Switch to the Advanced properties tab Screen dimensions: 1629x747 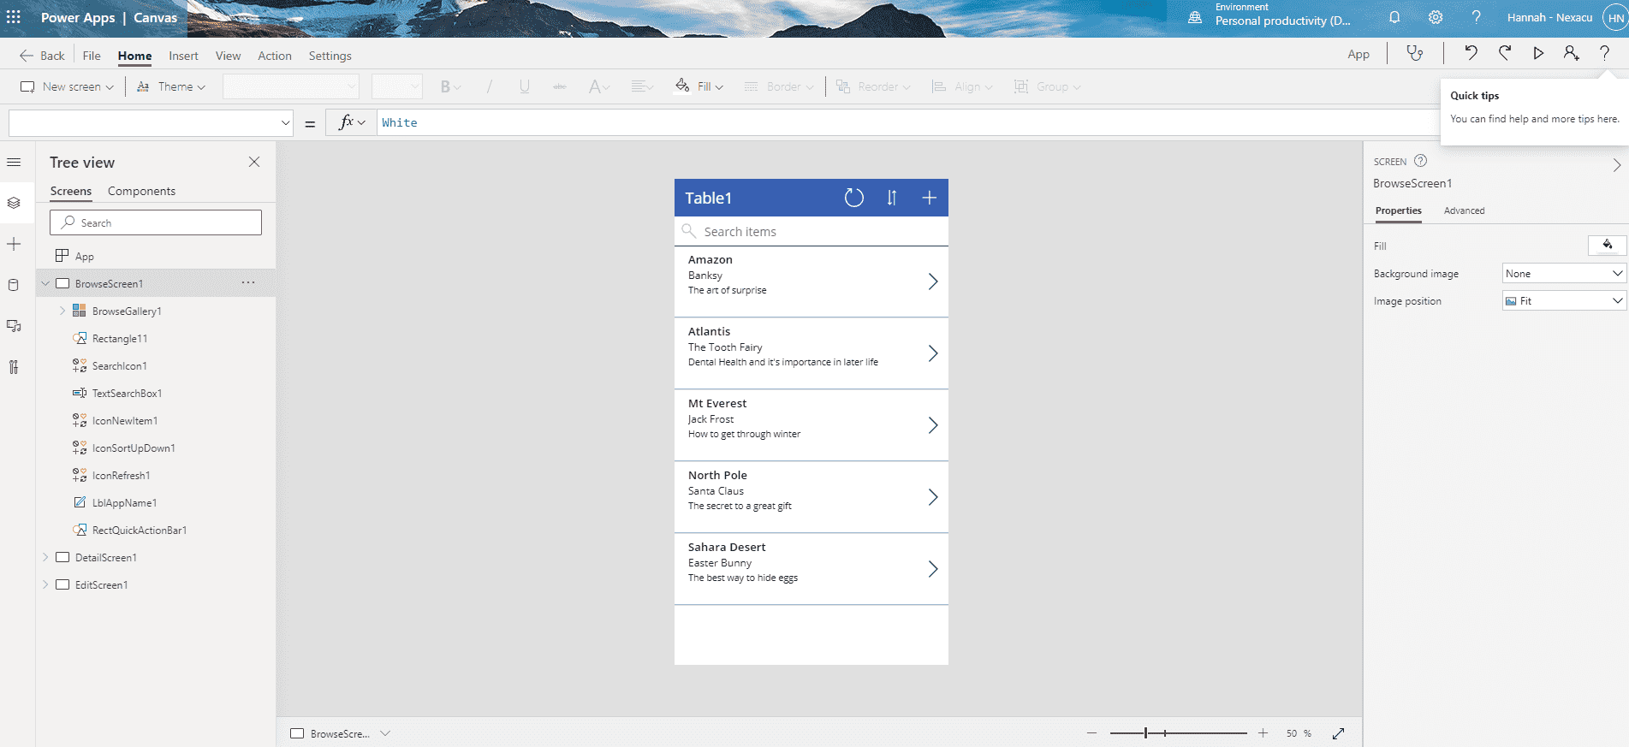[x=1464, y=210]
